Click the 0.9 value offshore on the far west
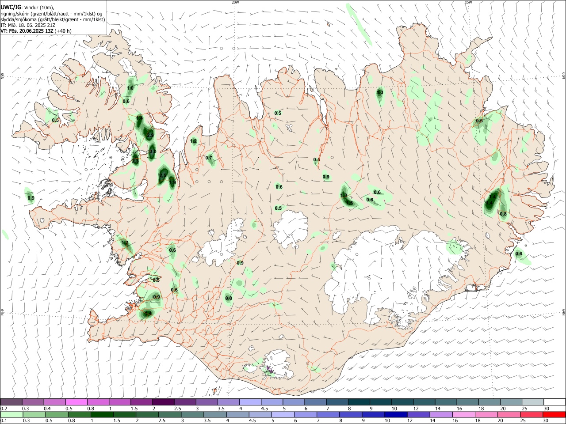Image resolution: width=566 pixels, height=424 pixels. point(31,198)
